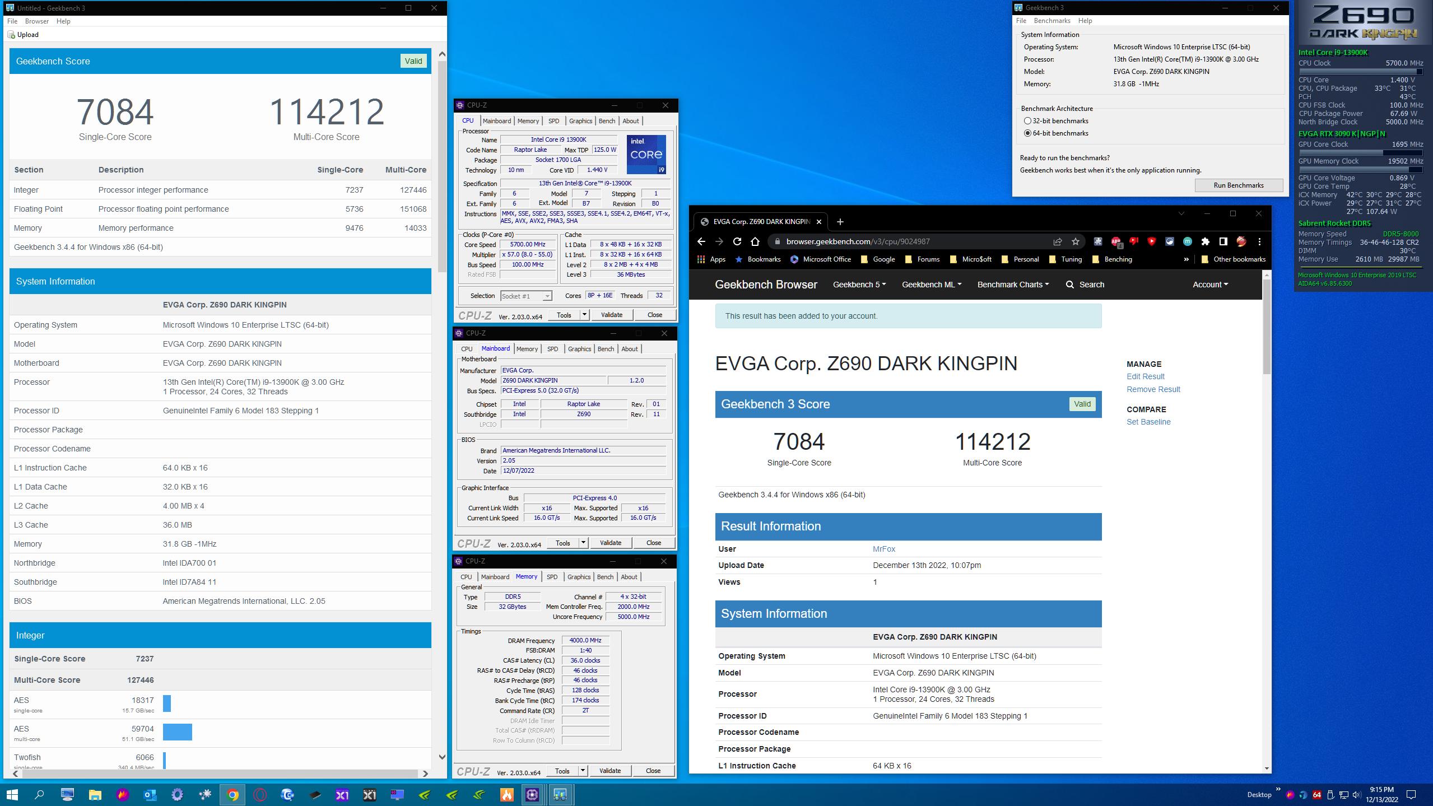Click Search in Geekbench Browser navbar
1433x806 pixels.
(1085, 285)
